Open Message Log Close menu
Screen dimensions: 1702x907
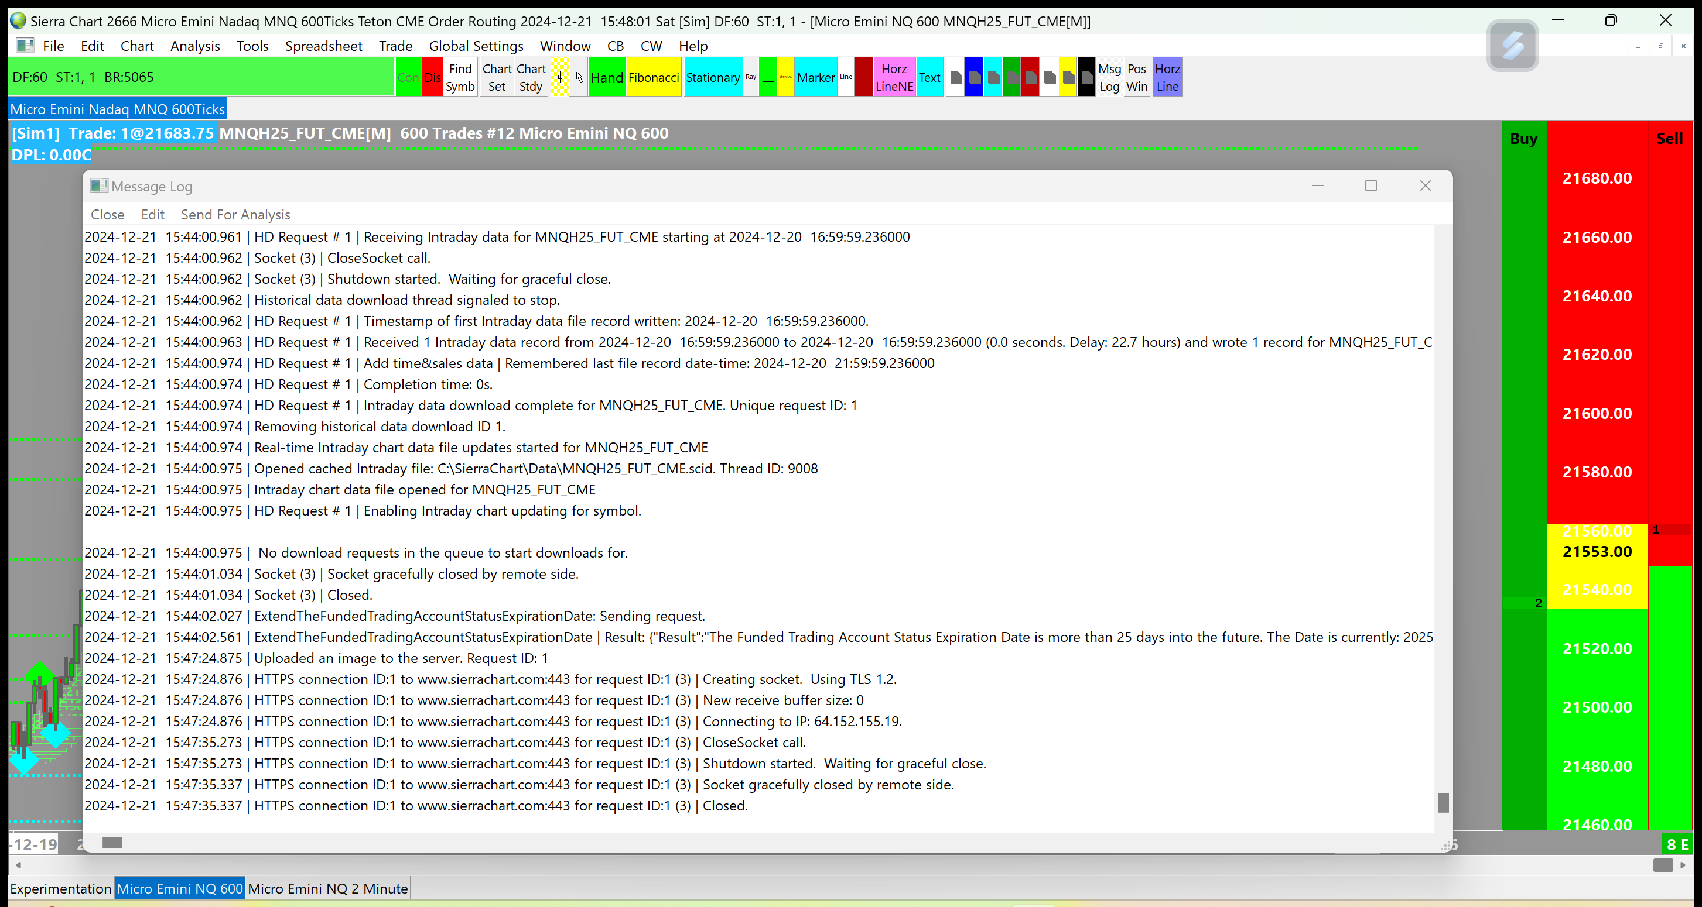[107, 215]
